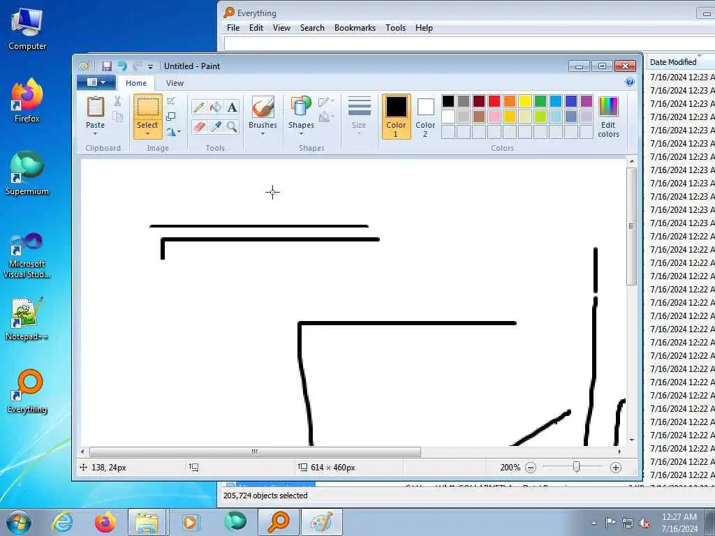Show hidden tray icons arrow
Screen dimensions: 715x536
tap(594, 523)
